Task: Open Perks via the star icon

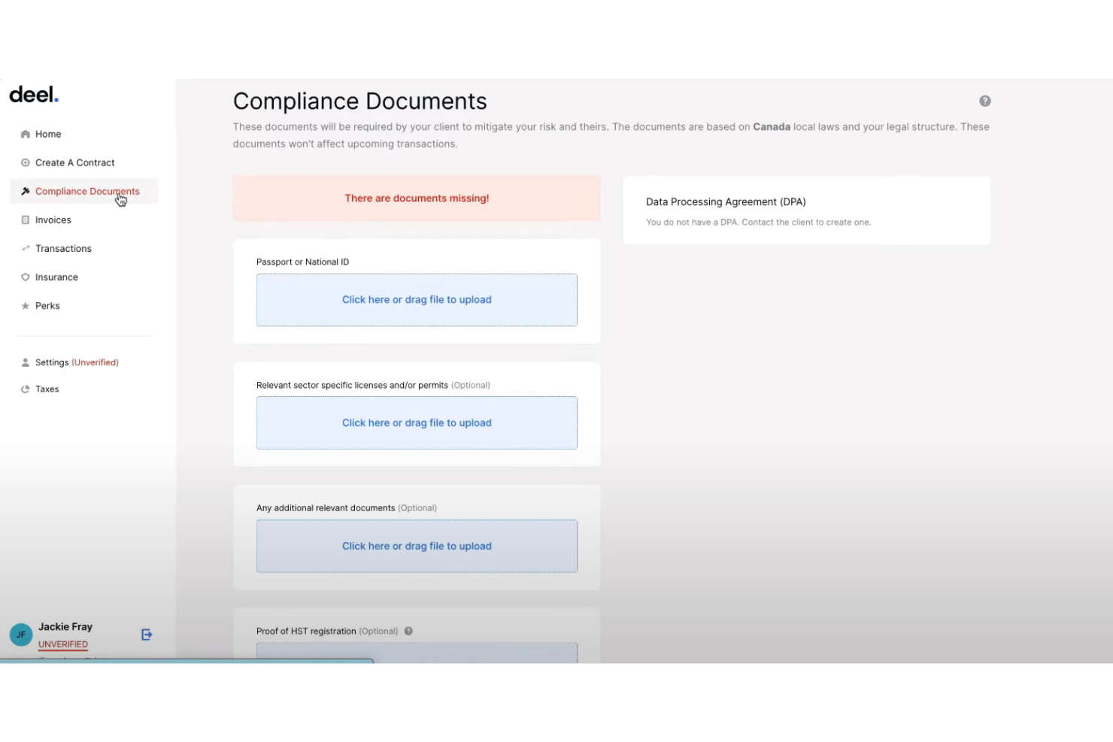Action: [x=25, y=305]
